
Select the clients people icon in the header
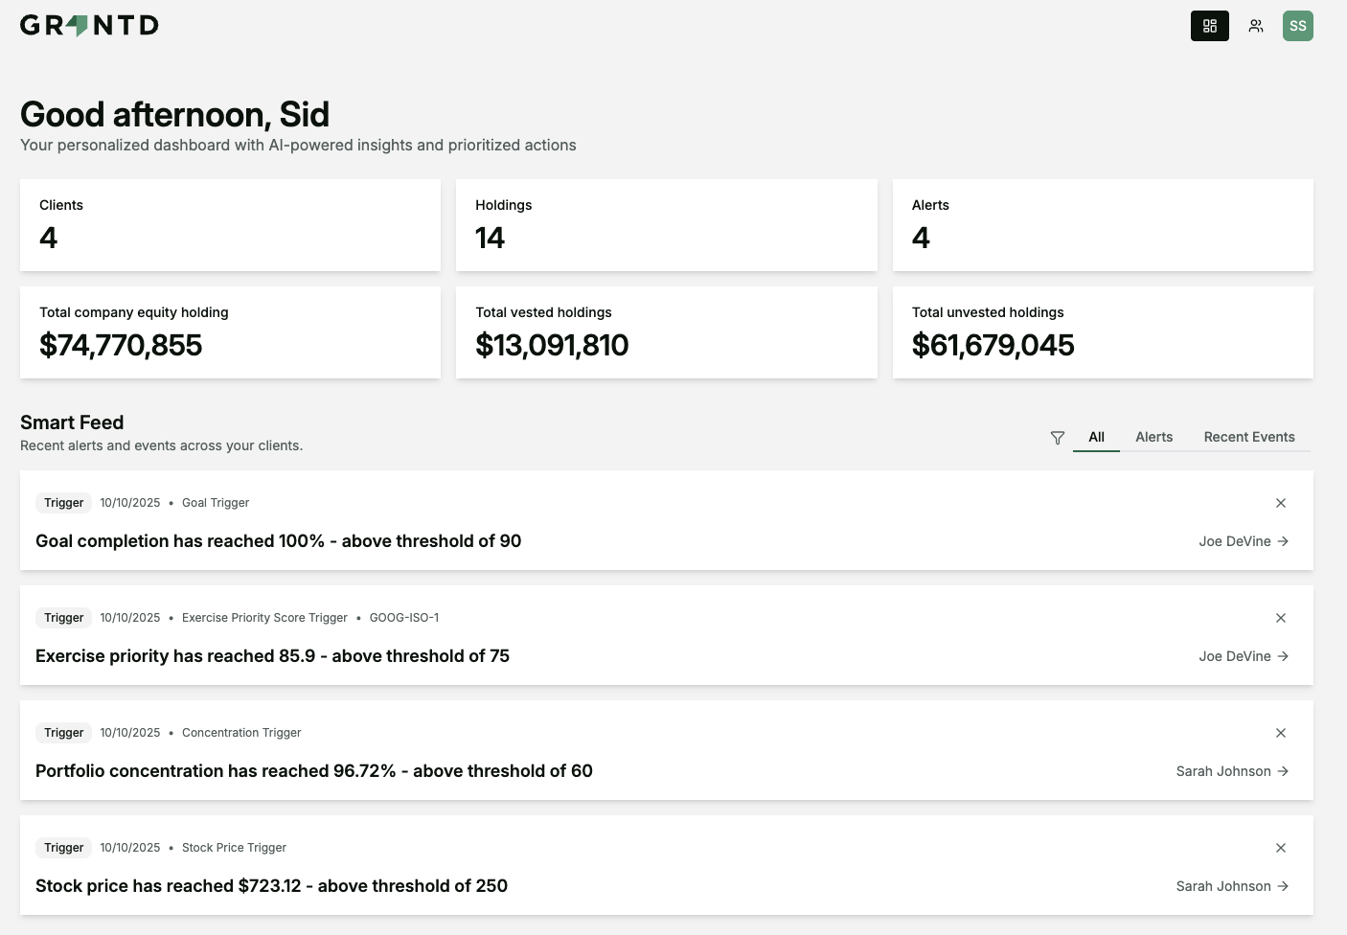(x=1255, y=26)
